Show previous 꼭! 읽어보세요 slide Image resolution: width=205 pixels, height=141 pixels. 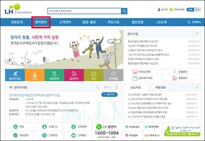tap(98, 87)
